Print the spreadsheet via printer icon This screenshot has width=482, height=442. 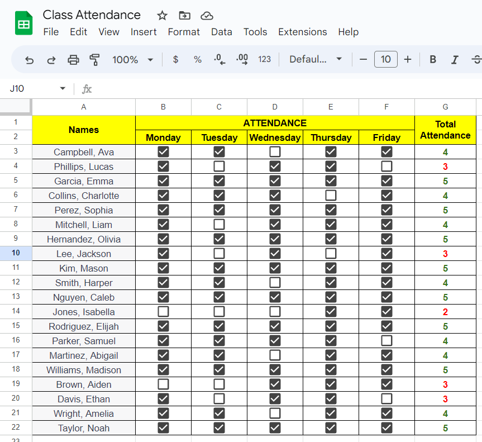(x=73, y=60)
